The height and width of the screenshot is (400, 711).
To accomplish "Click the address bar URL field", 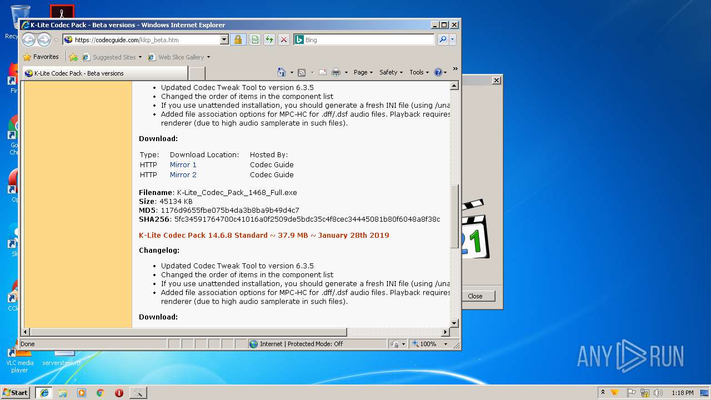I will click(x=142, y=40).
